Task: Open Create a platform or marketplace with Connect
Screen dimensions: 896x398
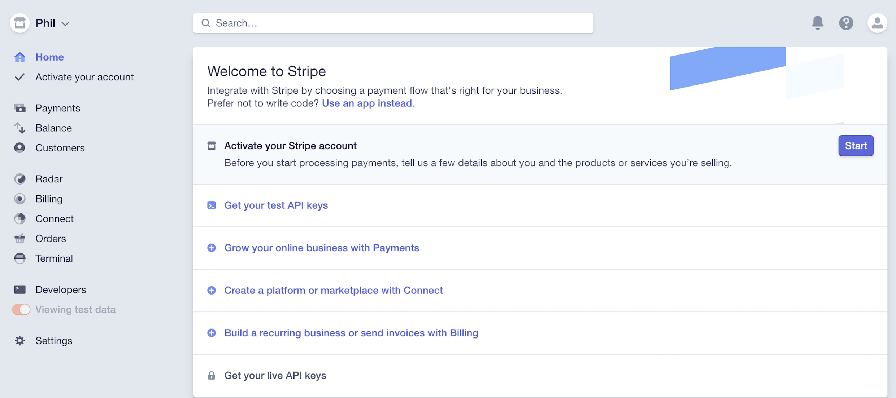Action: coord(334,290)
